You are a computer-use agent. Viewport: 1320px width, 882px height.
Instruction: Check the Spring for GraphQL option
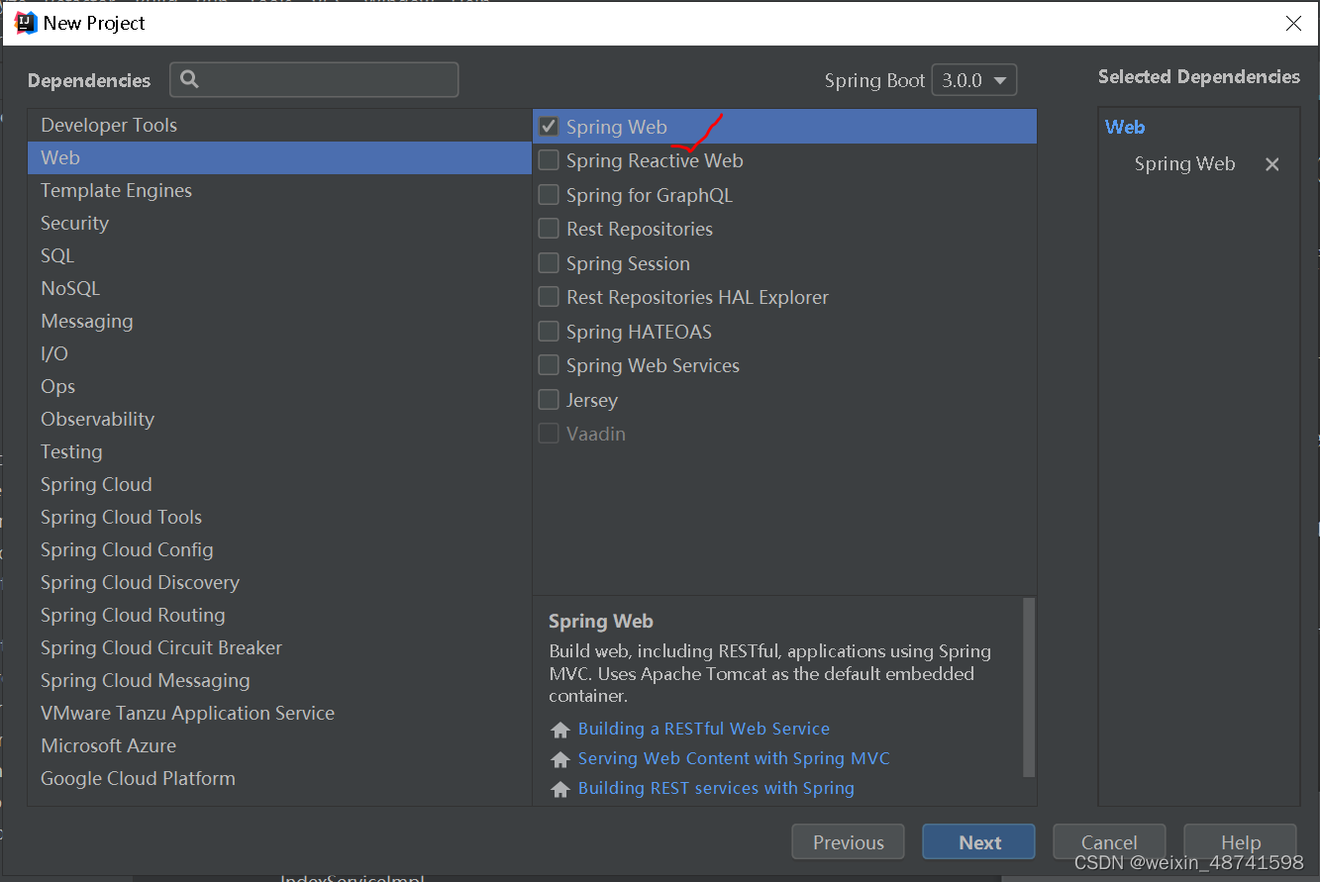point(549,195)
